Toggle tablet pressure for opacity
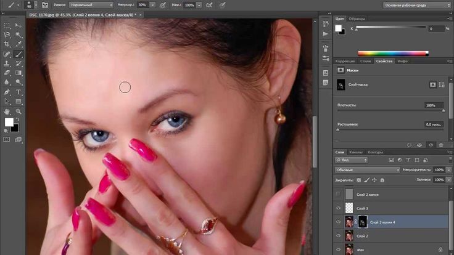Viewport: 454px width, 255px height. 163,5
